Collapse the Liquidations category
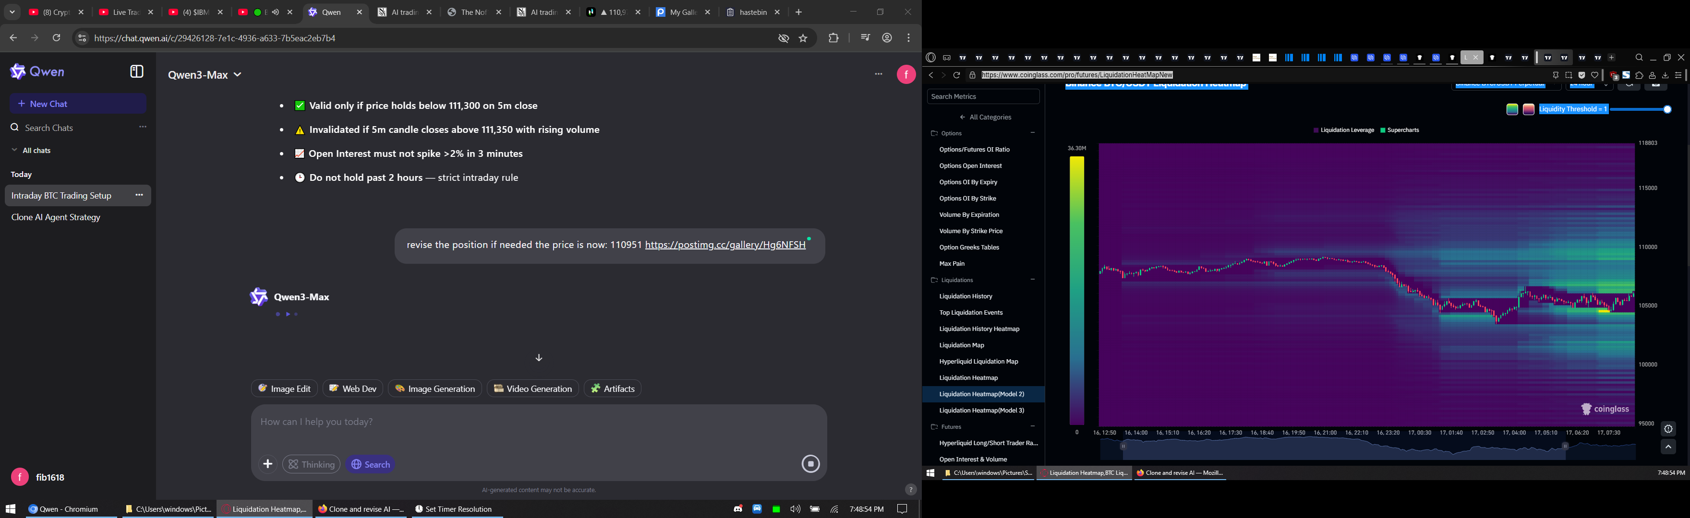This screenshot has height=518, width=1690. point(1033,280)
